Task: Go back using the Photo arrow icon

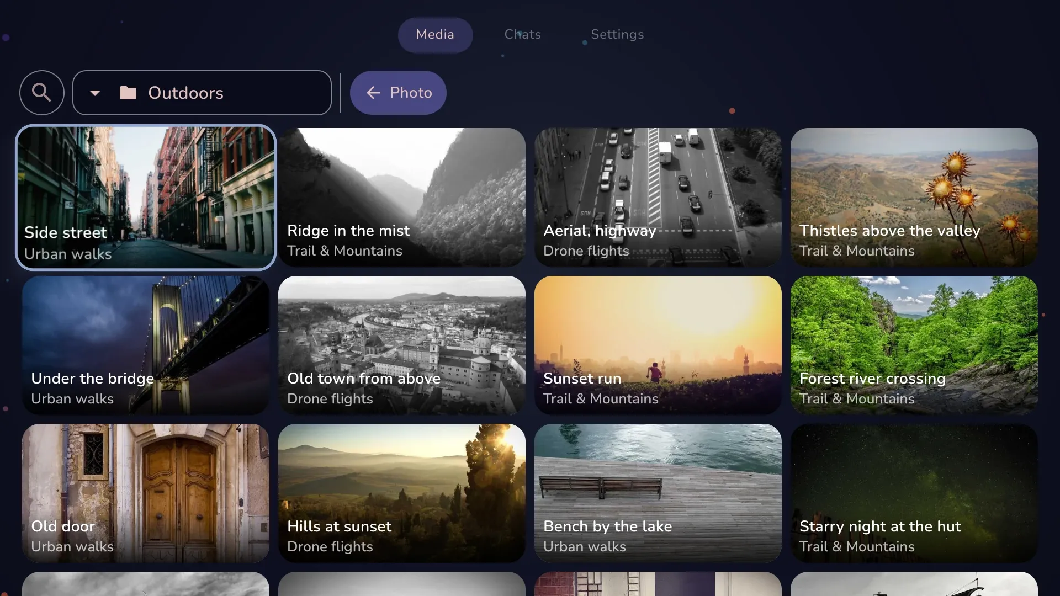Action: coord(373,93)
